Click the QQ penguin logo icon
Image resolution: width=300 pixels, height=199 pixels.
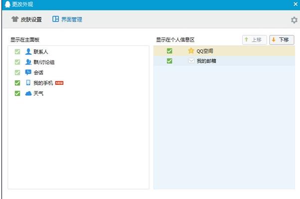tap(7, 4)
